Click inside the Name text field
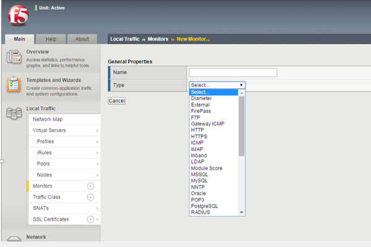Viewport: 371px width, 247px height. 232,73
